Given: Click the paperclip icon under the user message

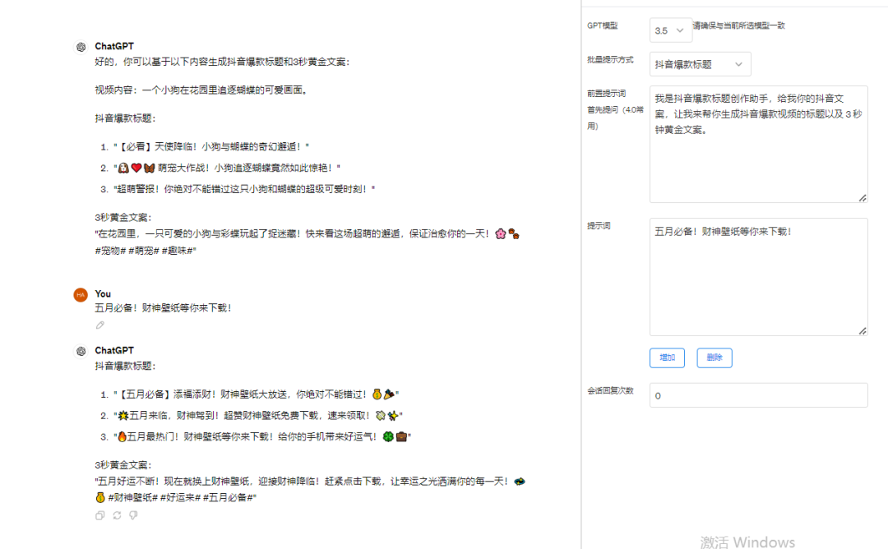Looking at the screenshot, I should tap(99, 325).
